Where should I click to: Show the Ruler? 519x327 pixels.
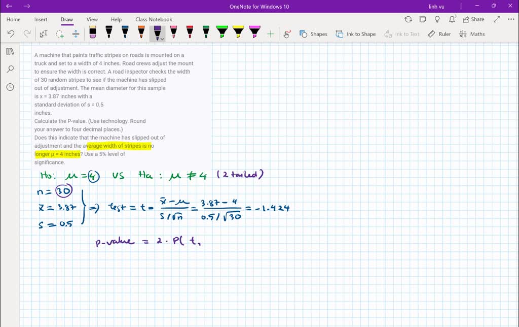439,34
